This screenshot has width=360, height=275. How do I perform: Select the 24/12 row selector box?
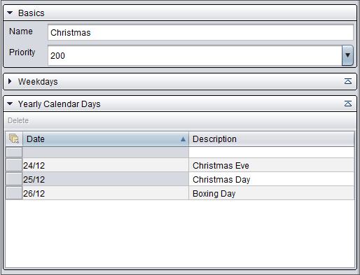click(x=14, y=165)
